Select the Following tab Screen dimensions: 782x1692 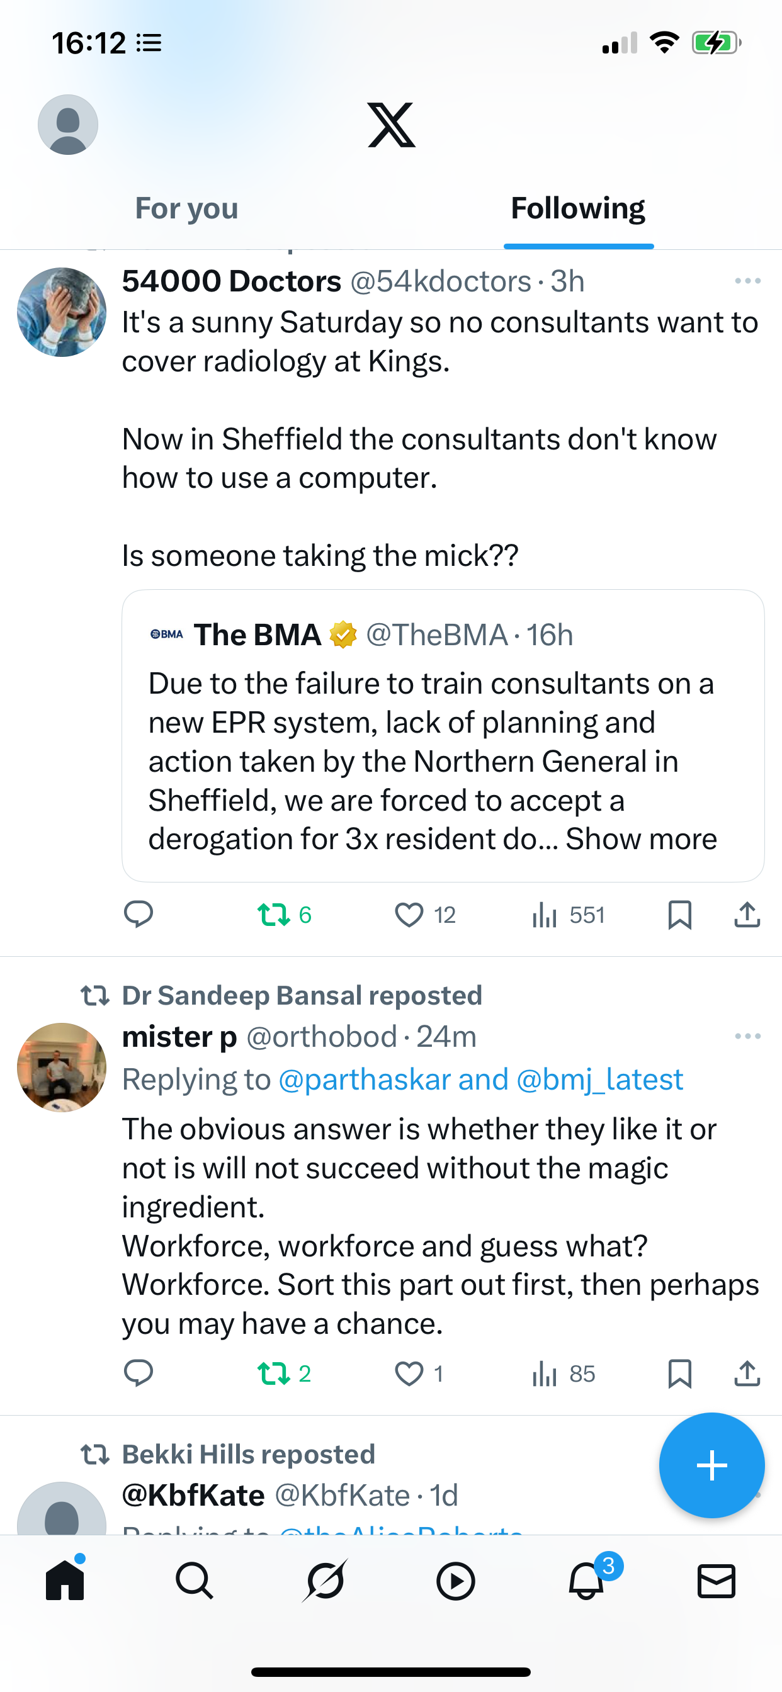coord(578,208)
